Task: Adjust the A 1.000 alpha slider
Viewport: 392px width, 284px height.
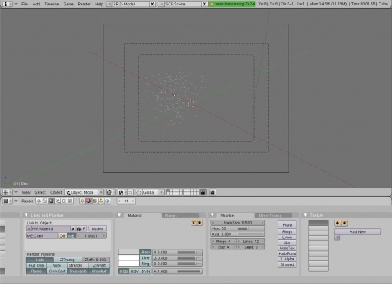Action: (x=177, y=271)
